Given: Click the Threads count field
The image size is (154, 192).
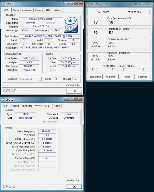Looking at the screenshot, I should coord(76,79).
